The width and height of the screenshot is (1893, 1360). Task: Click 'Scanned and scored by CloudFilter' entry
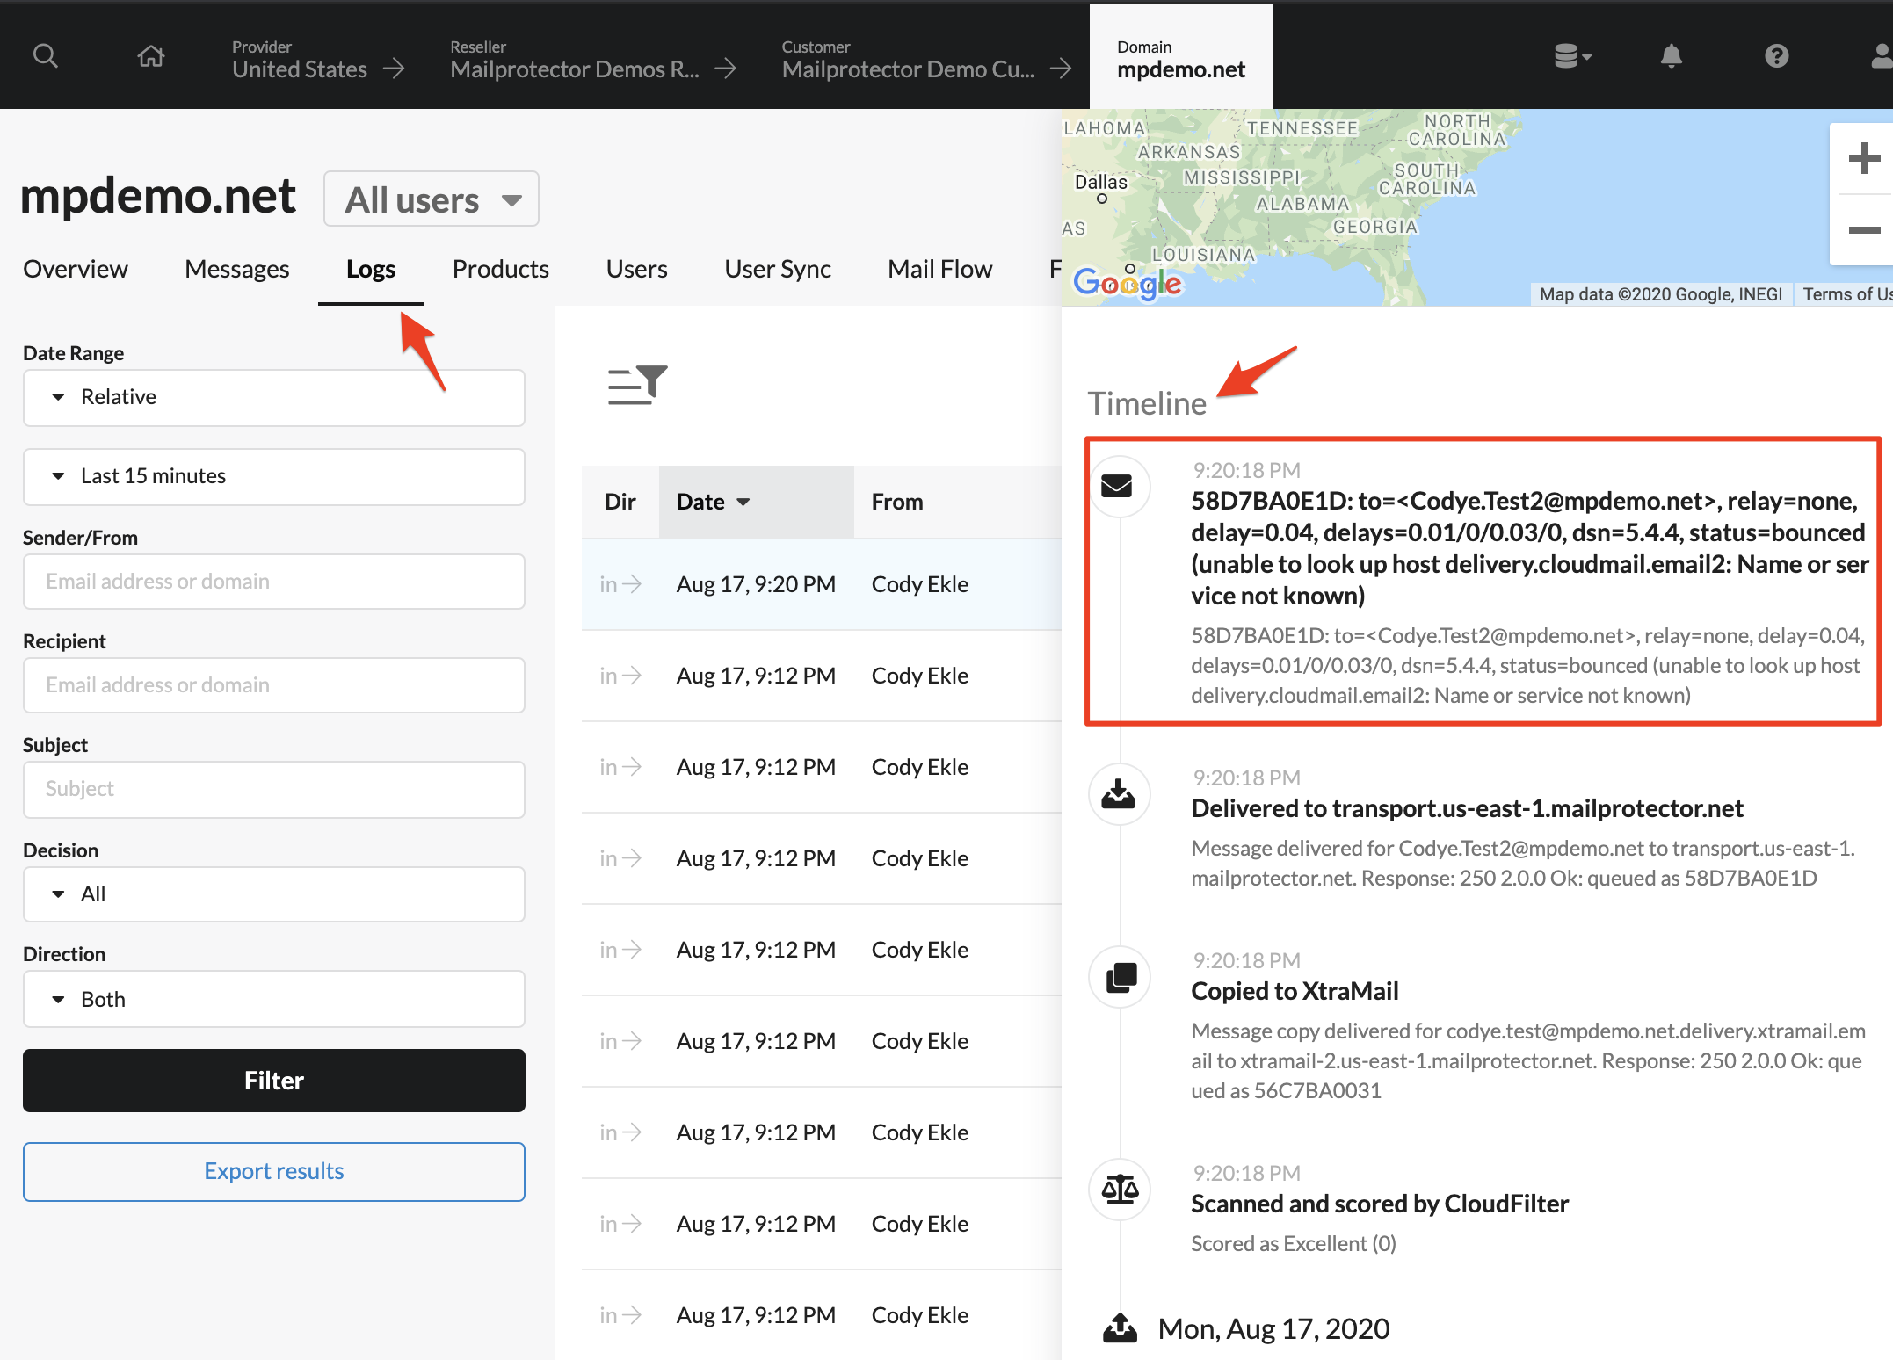point(1380,1204)
